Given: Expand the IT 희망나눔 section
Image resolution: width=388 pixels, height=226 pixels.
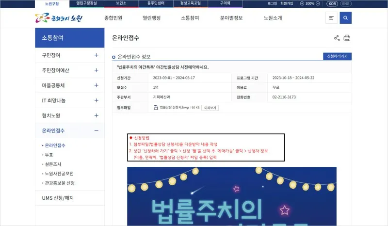Looking at the screenshot, I should click(96, 100).
